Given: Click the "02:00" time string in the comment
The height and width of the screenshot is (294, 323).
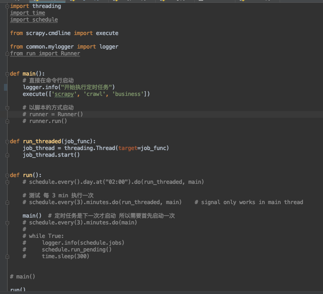Looking at the screenshot, I should pyautogui.click(x=117, y=182).
